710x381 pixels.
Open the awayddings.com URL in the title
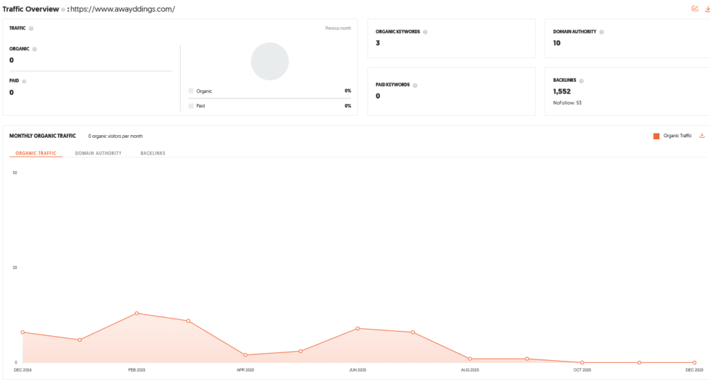pyautogui.click(x=123, y=10)
